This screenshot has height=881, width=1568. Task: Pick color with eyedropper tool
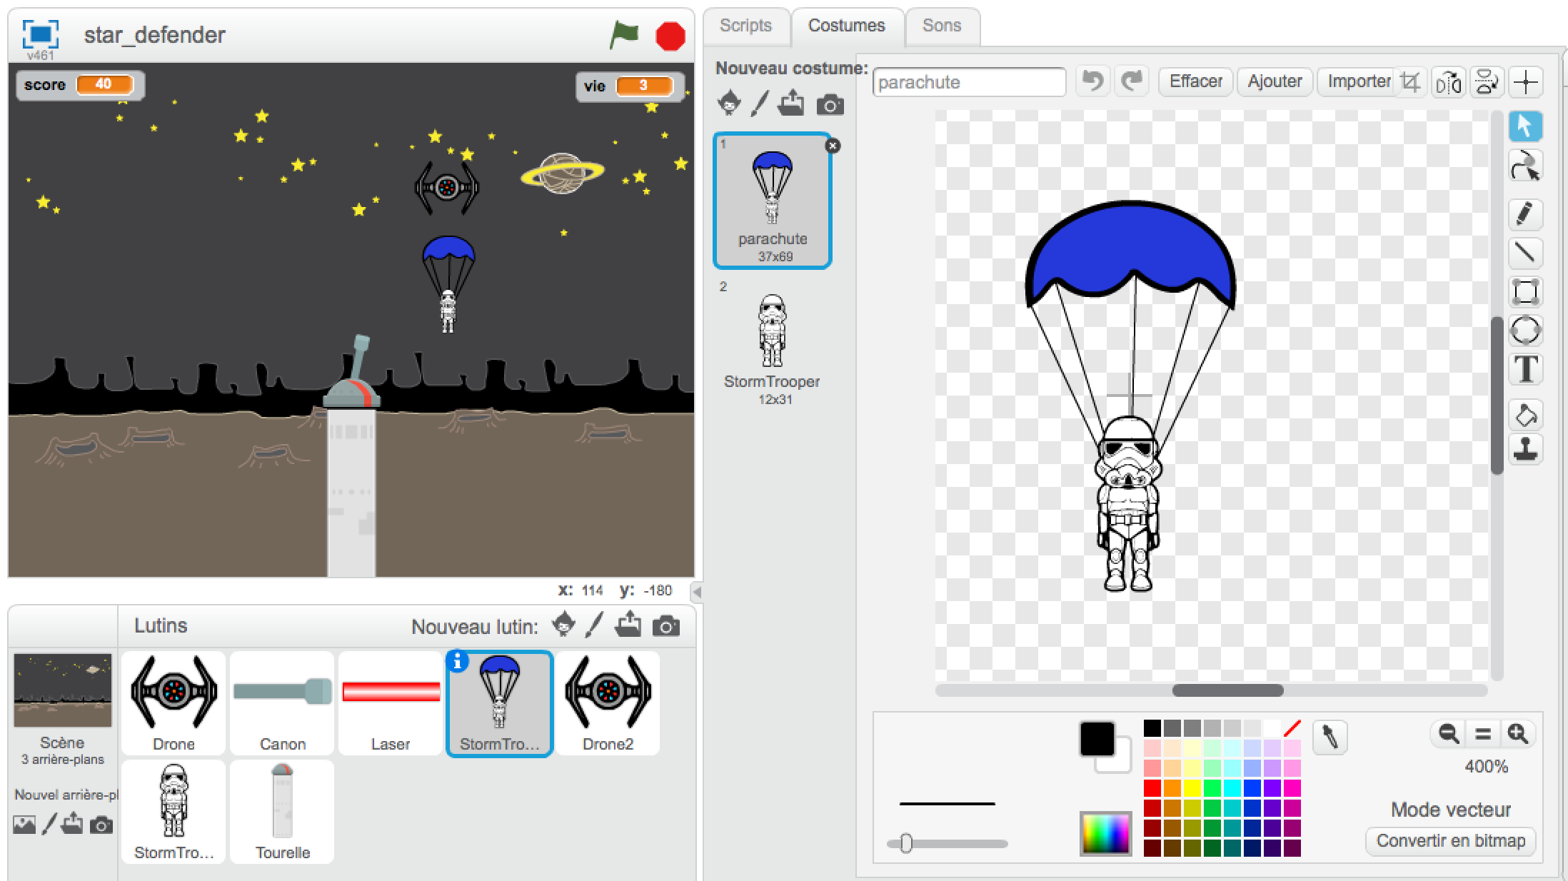coord(1330,737)
